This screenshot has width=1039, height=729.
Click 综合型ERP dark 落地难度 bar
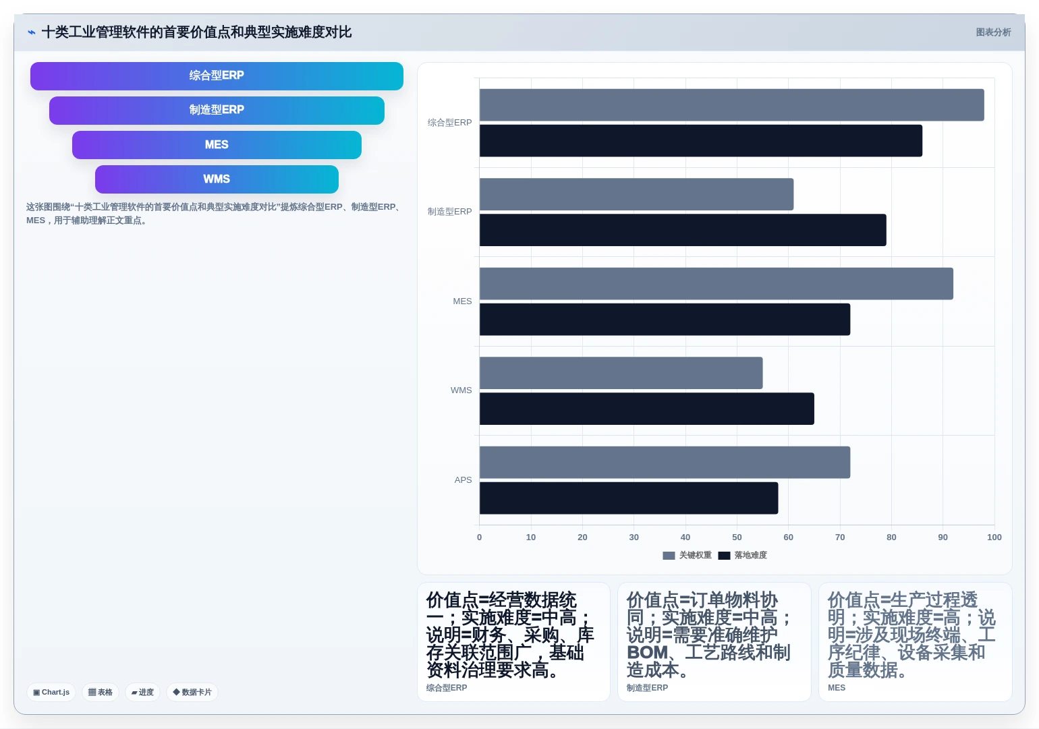[700, 141]
